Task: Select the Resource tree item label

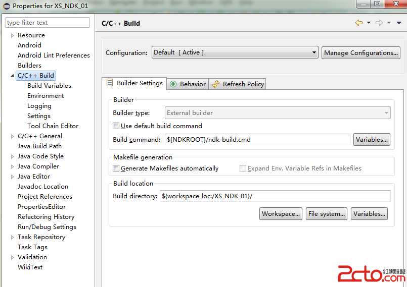Action: (x=31, y=35)
